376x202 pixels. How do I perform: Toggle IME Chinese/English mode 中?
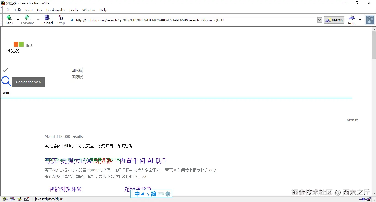tap(137, 194)
